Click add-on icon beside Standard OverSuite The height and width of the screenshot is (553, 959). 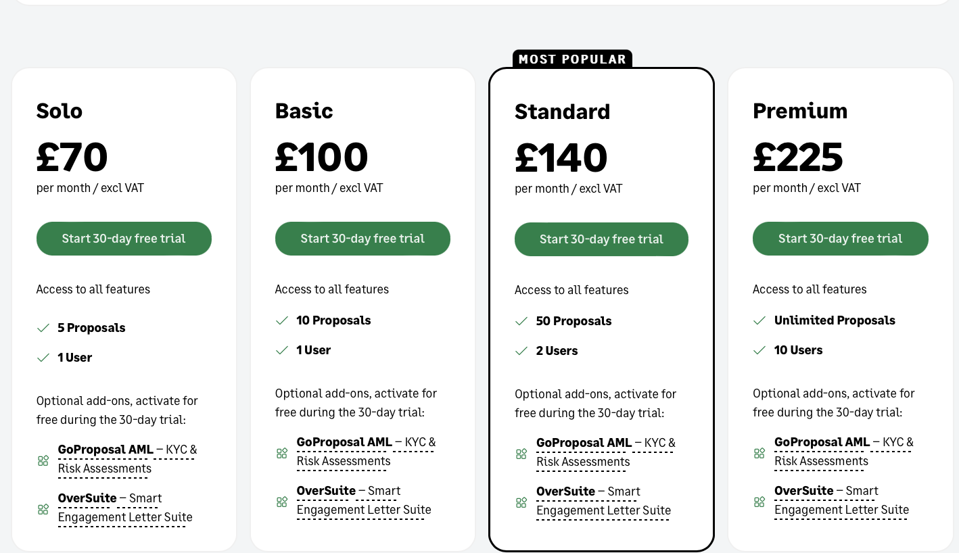pos(521,502)
